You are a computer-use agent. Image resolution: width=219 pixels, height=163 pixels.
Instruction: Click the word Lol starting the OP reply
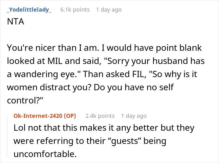click(x=20, y=128)
